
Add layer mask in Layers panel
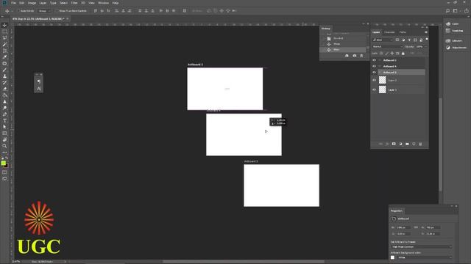tap(394, 144)
